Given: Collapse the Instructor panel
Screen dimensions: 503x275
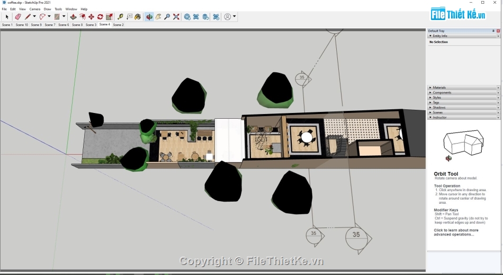Looking at the screenshot, I should pyautogui.click(x=430, y=117).
